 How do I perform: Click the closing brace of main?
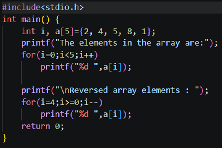[x=4, y=138]
